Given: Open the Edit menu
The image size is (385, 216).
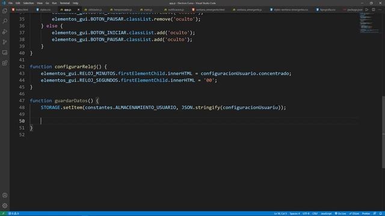Looking at the screenshot, I should 18,3.
